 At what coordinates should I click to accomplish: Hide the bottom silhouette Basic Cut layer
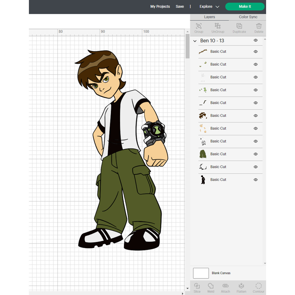tap(255, 180)
